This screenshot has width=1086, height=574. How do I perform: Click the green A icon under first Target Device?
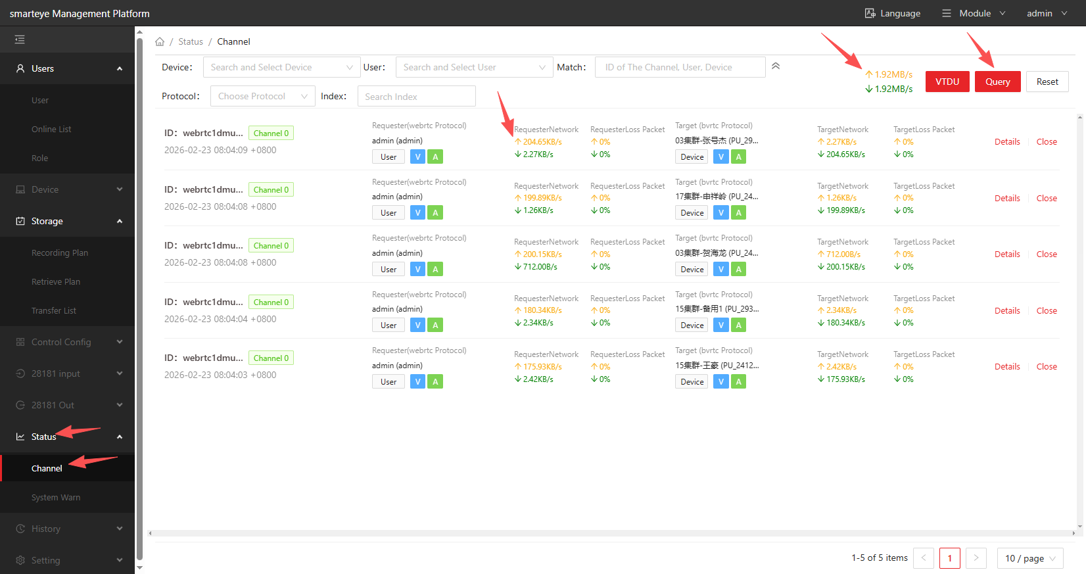[x=738, y=156]
